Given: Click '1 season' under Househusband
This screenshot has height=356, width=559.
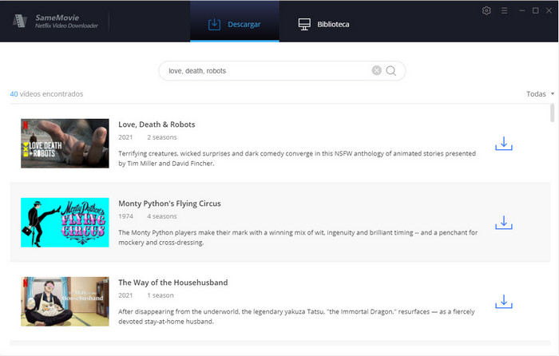Looking at the screenshot, I should point(161,295).
